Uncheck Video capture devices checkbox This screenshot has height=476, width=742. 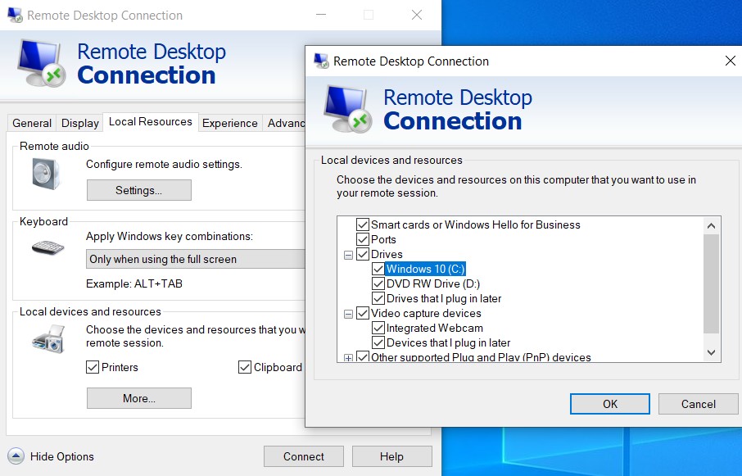point(363,313)
